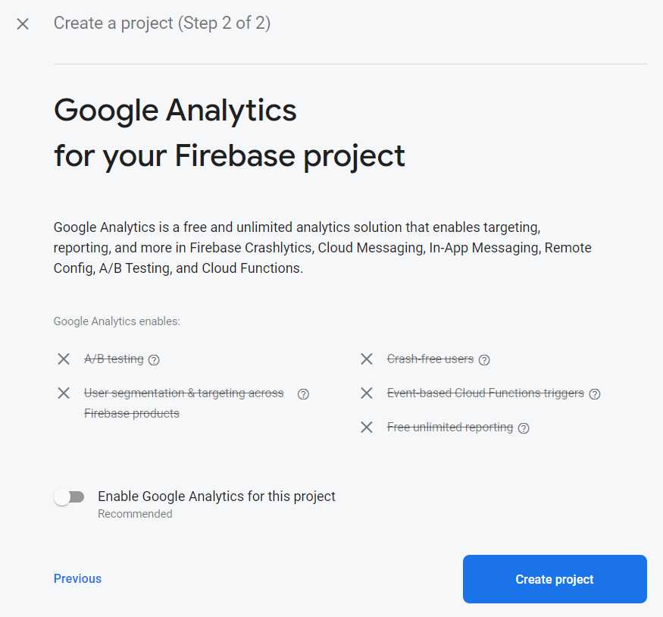The width and height of the screenshot is (663, 617).
Task: Open the Crash-free users help tooltip
Action: pos(484,359)
